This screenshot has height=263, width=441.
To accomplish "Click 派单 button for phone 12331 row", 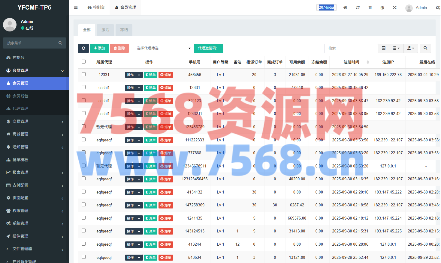I will click(x=151, y=88).
